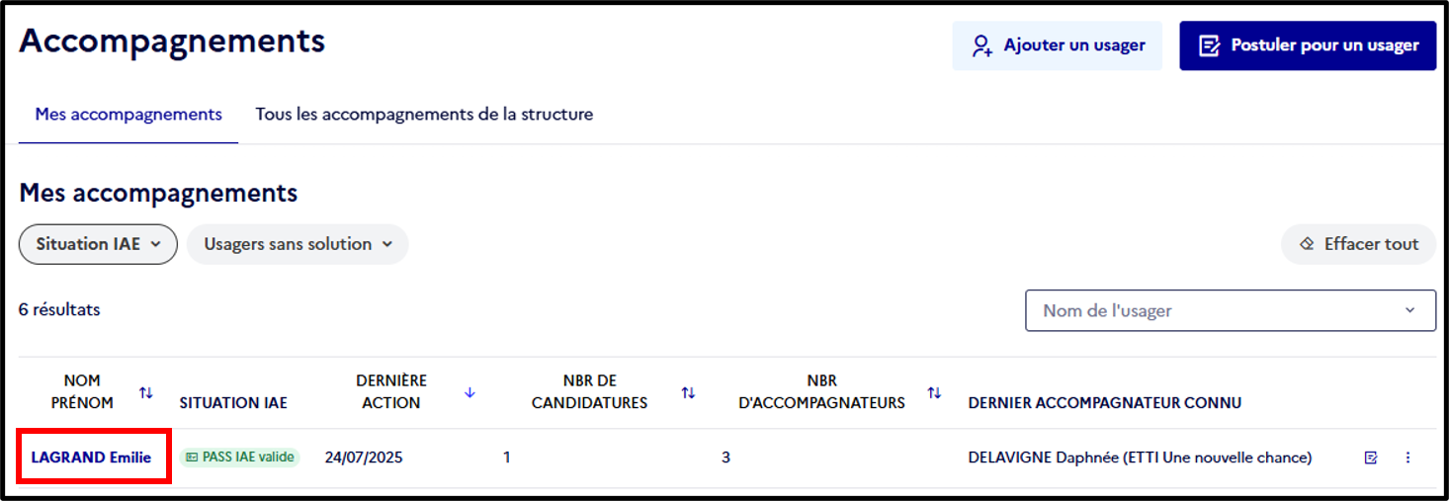
Task: Sort by Nbr de candidatures arrows
Action: (x=688, y=392)
